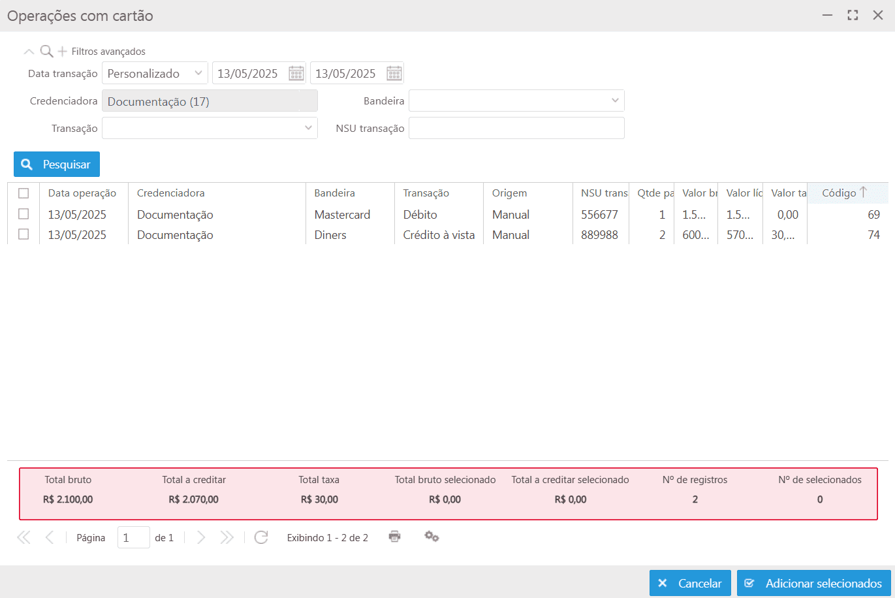Click the magnifier icon beside Filtros avançados
The image size is (895, 598).
[x=46, y=51]
